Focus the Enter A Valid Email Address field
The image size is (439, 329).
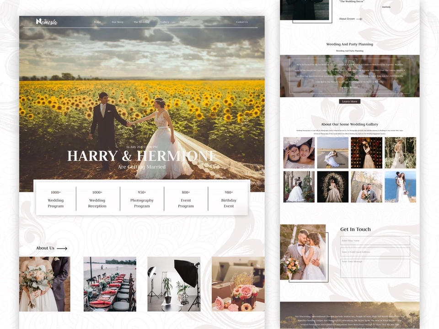tap(375, 252)
